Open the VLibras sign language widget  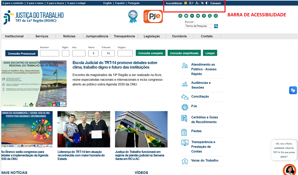(293, 90)
